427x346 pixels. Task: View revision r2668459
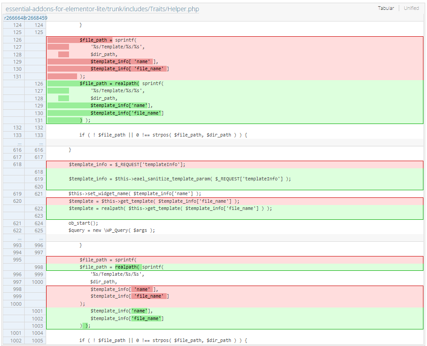coord(35,17)
